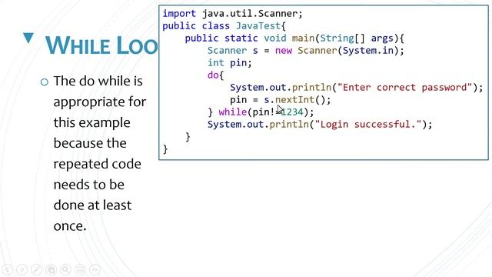Click the 'While Loo' slide title
The height and width of the screenshot is (277, 492).
(x=101, y=45)
